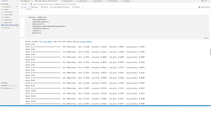Open cell output actions ellipsis
The height and width of the screenshot is (122, 211).
click(22, 41)
